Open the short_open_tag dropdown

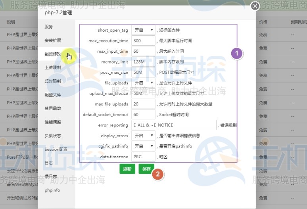143,30
